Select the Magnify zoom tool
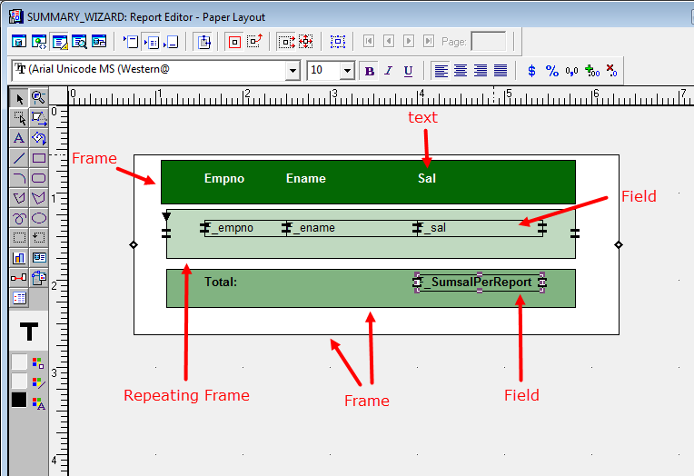The width and height of the screenshot is (694, 476). click(39, 98)
